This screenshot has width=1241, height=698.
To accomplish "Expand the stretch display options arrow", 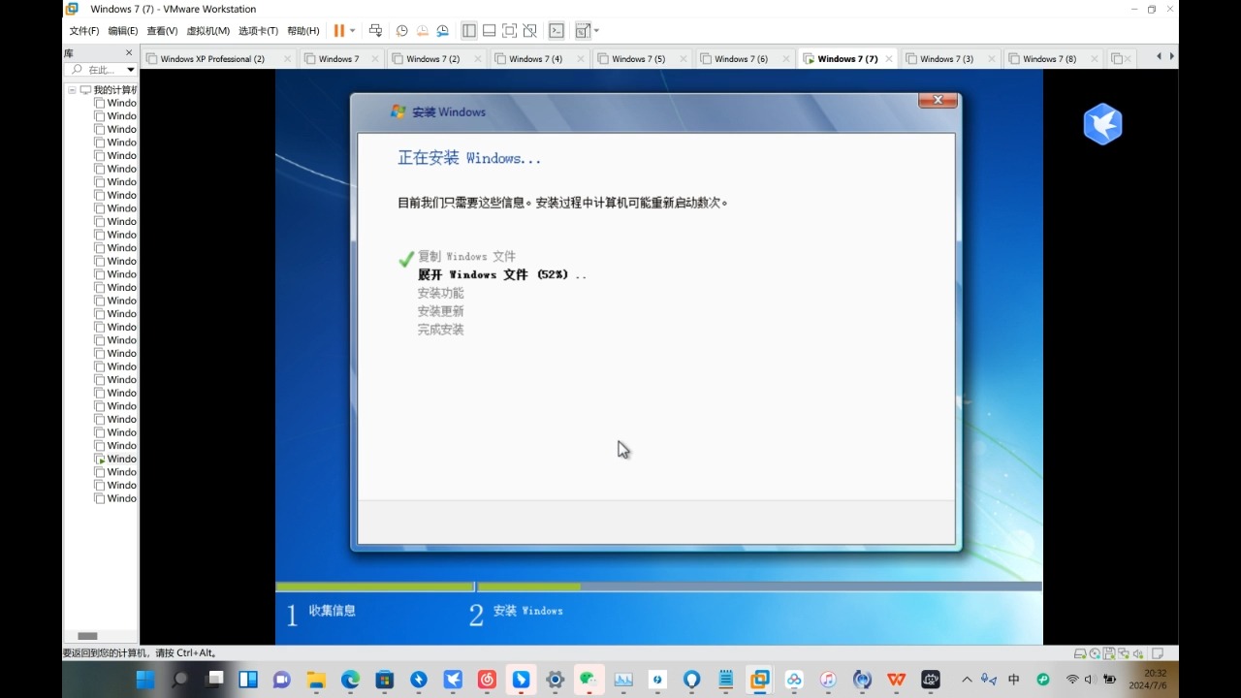I will tap(596, 31).
